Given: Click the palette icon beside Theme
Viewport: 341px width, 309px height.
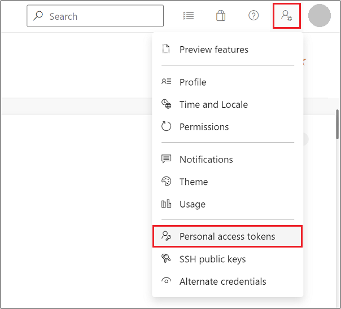Looking at the screenshot, I should pyautogui.click(x=166, y=182).
